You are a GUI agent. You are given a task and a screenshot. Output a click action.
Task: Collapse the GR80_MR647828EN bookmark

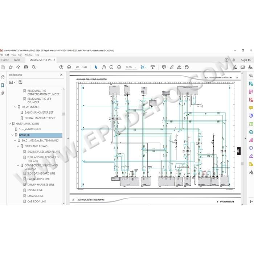tap(9, 124)
